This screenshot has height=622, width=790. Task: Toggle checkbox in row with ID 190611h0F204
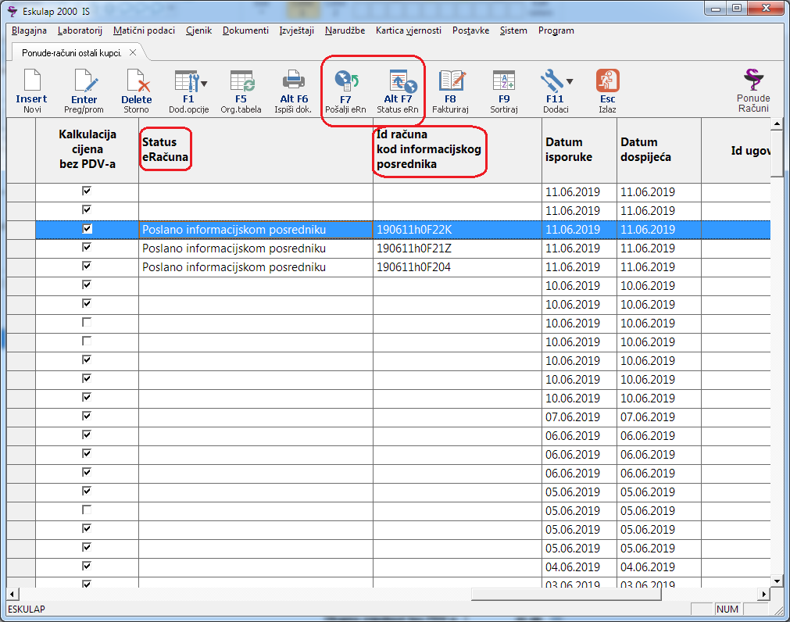click(87, 266)
